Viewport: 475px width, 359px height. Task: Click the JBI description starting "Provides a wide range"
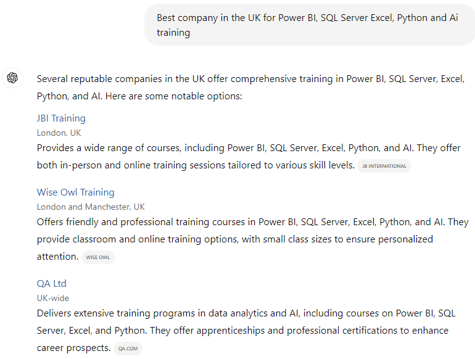click(x=249, y=156)
